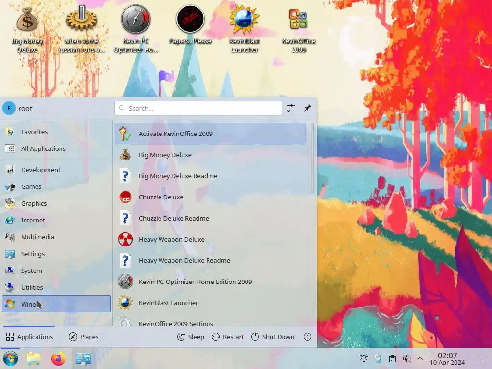This screenshot has height=369, width=492.
Task: Pin the application menu open
Action: [307, 108]
